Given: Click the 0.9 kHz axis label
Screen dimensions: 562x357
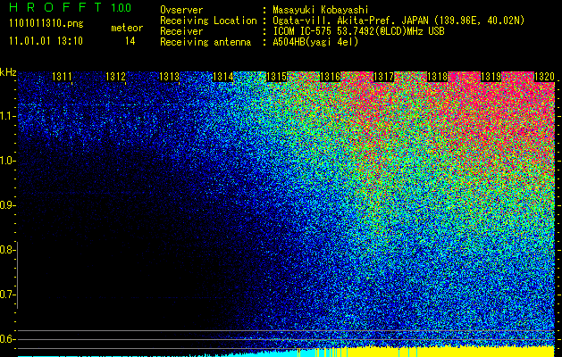Looking at the screenshot, I should [x=7, y=205].
